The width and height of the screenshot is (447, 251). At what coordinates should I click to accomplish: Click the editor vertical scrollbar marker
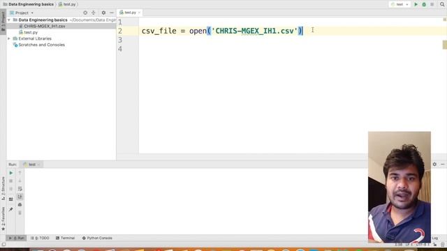tap(444, 45)
